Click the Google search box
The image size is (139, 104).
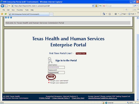(x=120, y=6)
